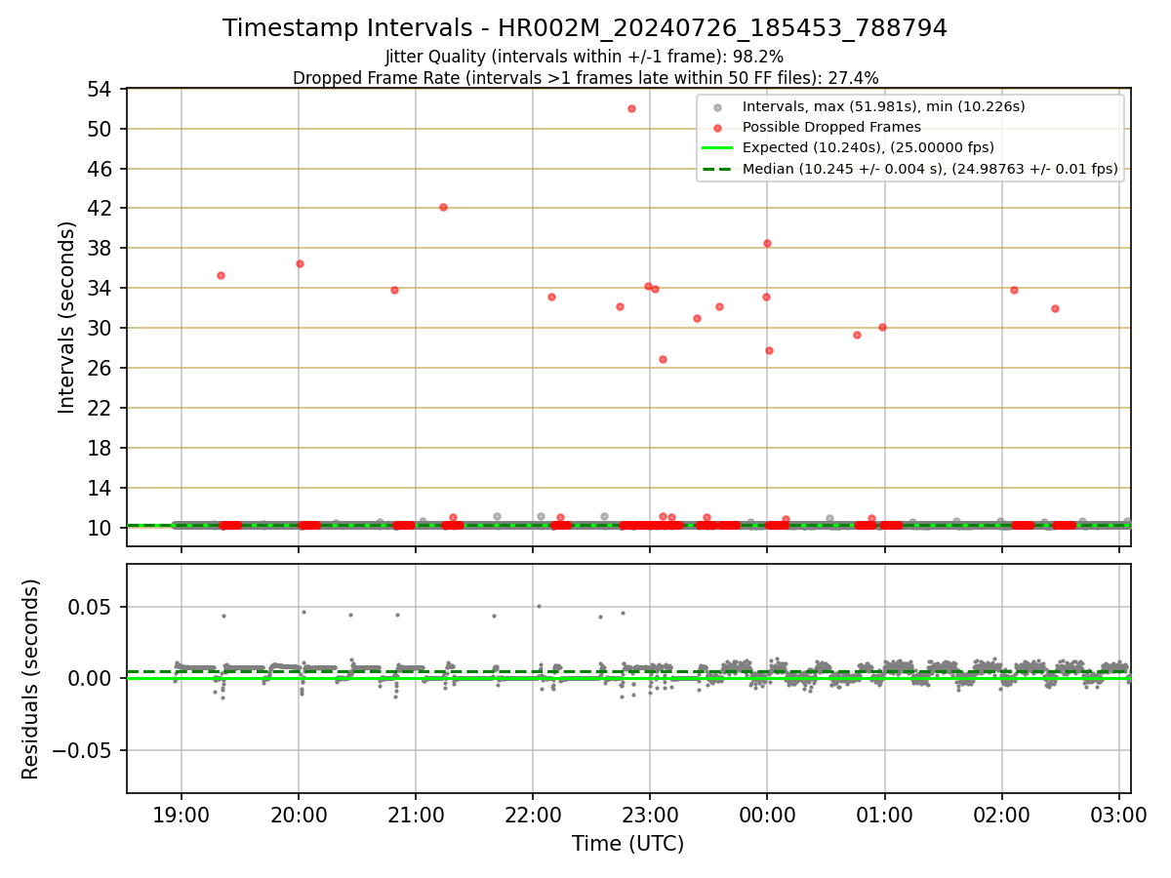
Task: Click the "00:00" time tick label
Action: (x=767, y=815)
